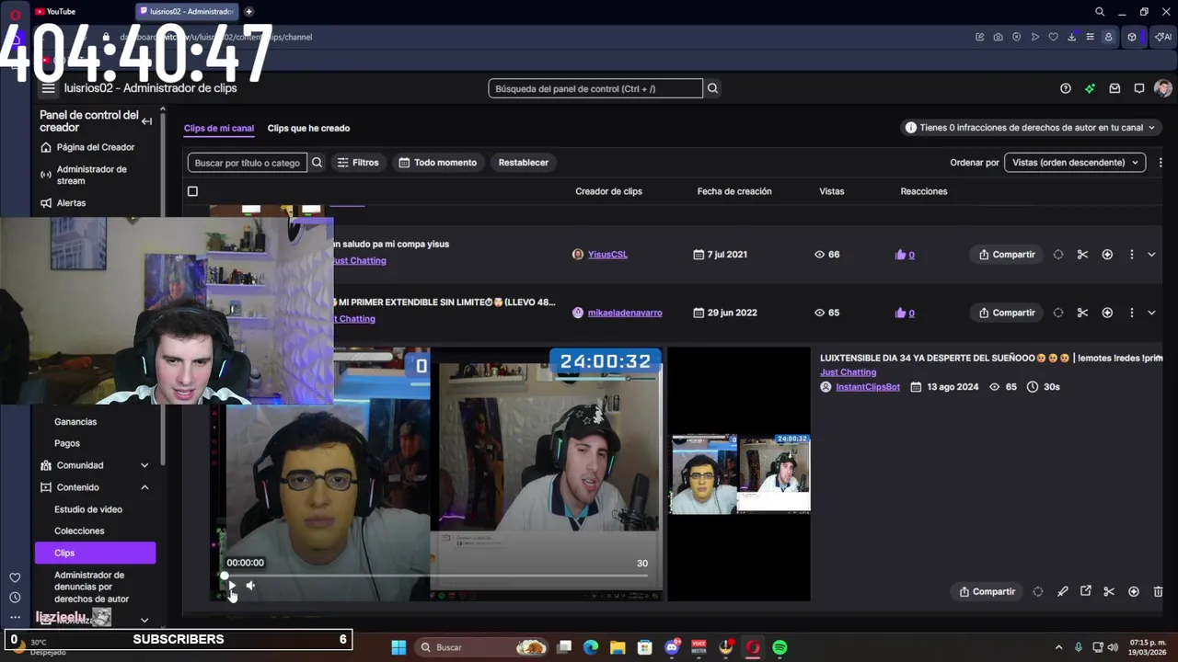Switch to Clips de mi canal tab
The height and width of the screenshot is (662, 1178).
coord(219,129)
